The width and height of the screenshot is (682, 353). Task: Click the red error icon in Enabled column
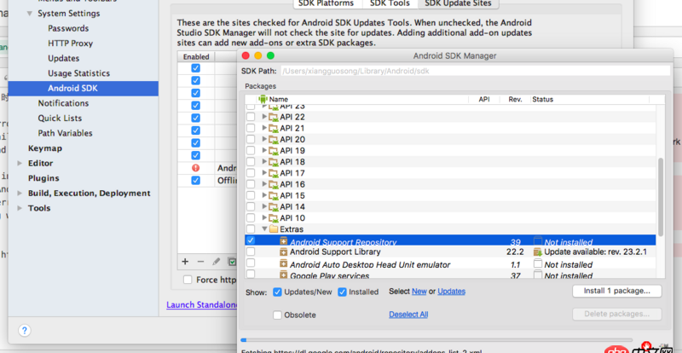coord(196,168)
